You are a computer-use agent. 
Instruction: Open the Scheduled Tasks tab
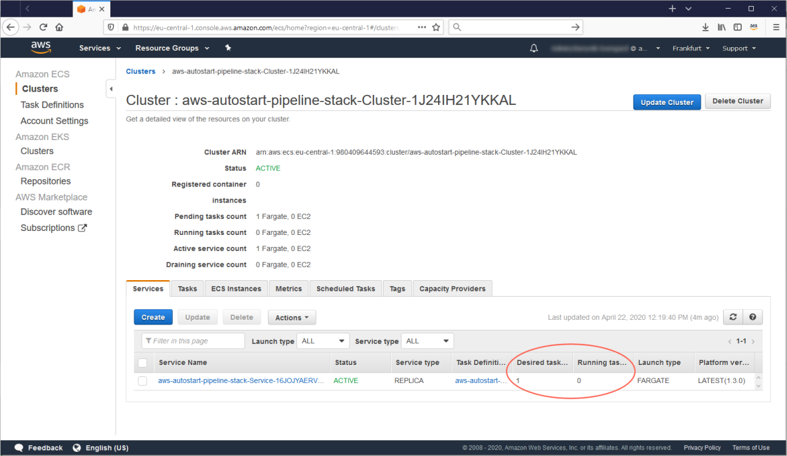tap(346, 289)
